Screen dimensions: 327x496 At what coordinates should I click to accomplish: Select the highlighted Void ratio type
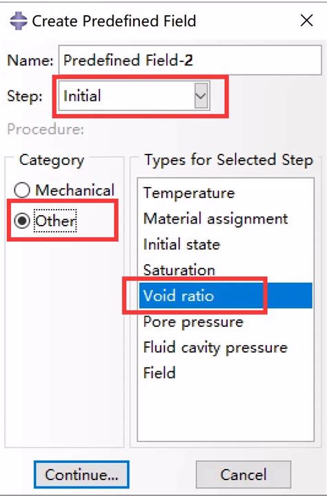coord(225,295)
